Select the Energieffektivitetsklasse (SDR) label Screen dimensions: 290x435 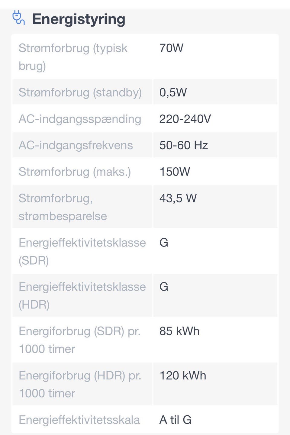pos(82,251)
